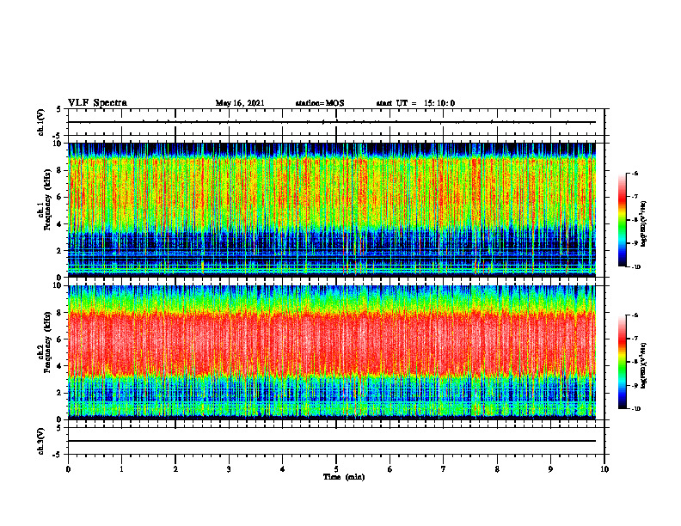The height and width of the screenshot is (526, 681).
Task: Click the "ch.1(V)" waveform axis label
Action: (41, 122)
